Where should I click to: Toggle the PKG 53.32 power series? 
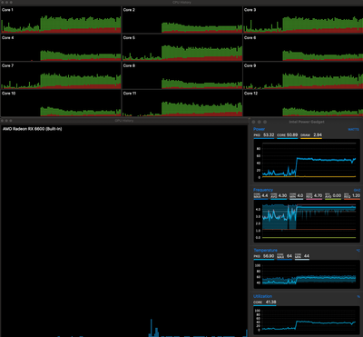tap(264, 134)
